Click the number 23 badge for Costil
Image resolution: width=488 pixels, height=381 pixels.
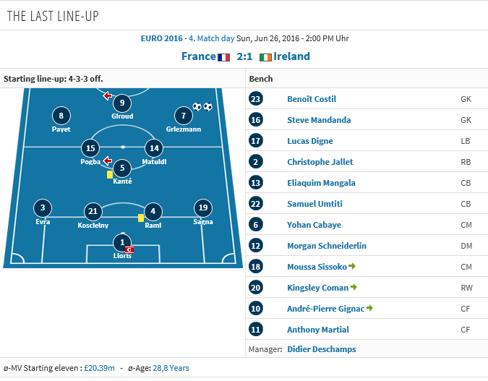pos(256,98)
